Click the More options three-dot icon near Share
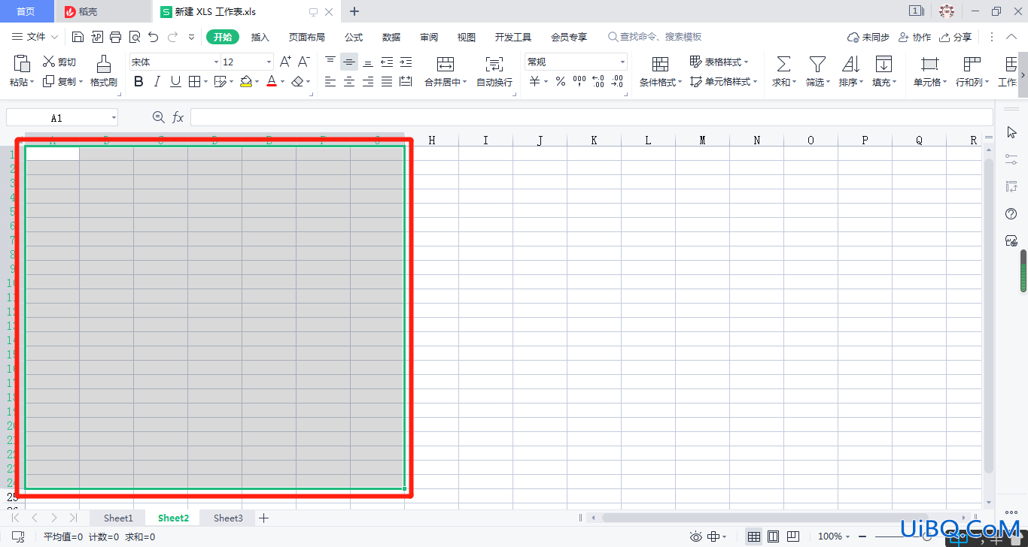 point(992,37)
